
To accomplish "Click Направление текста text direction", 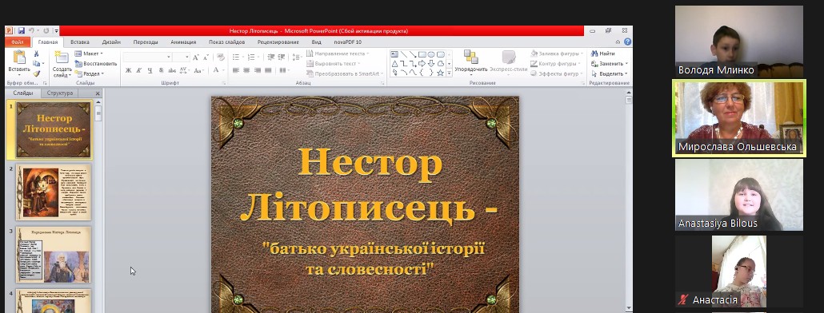I will pos(338,53).
